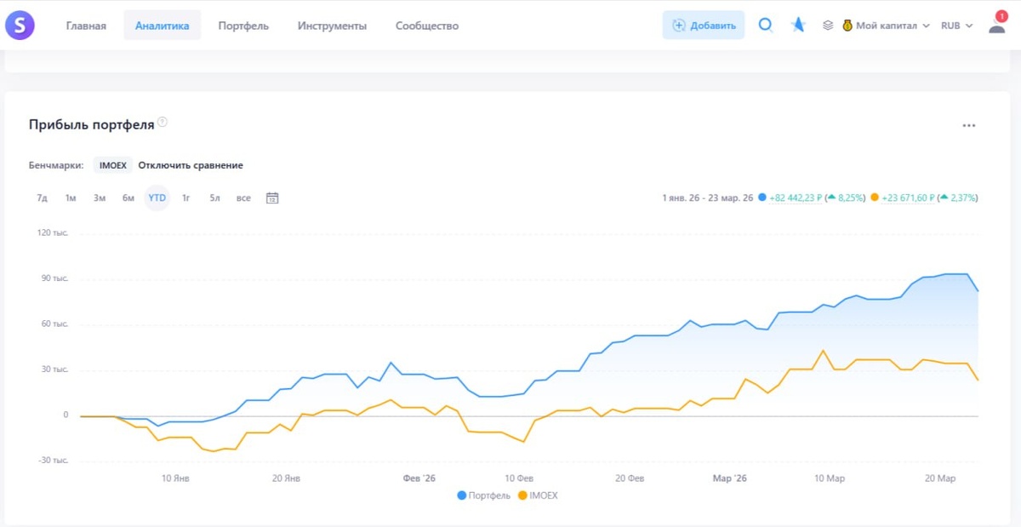
Task: Click the blue star icon in header
Action: coord(798,26)
